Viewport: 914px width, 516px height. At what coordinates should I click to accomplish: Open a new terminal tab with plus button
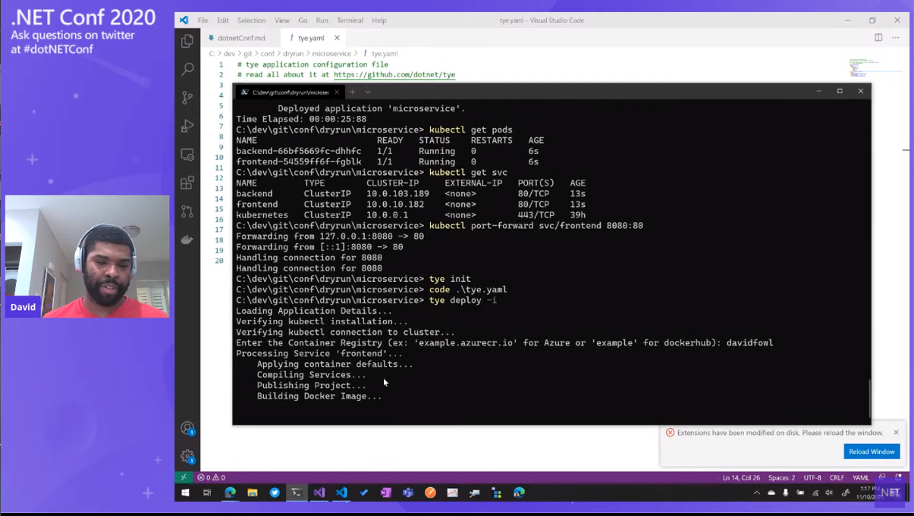tap(352, 92)
